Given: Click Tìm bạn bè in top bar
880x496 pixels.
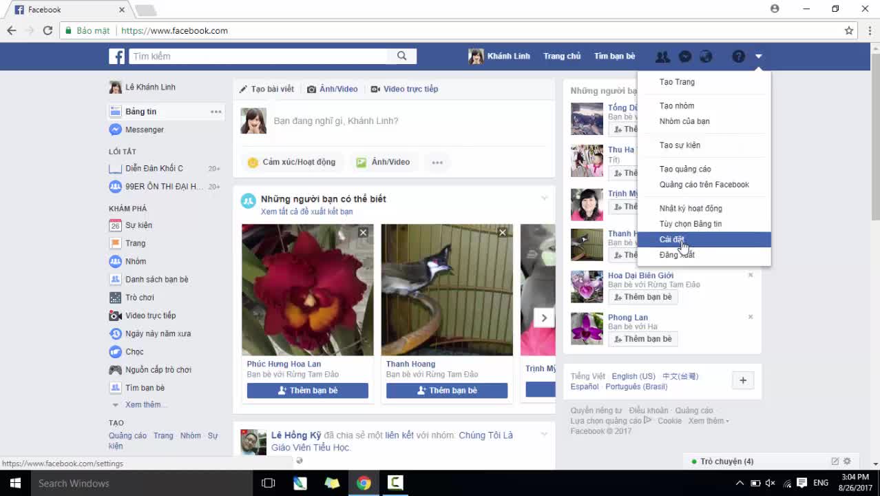Looking at the screenshot, I should [x=614, y=56].
